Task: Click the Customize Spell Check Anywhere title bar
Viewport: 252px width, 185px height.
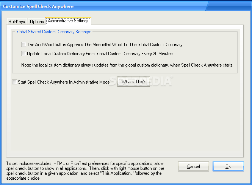Action: pyautogui.click(x=126, y=6)
